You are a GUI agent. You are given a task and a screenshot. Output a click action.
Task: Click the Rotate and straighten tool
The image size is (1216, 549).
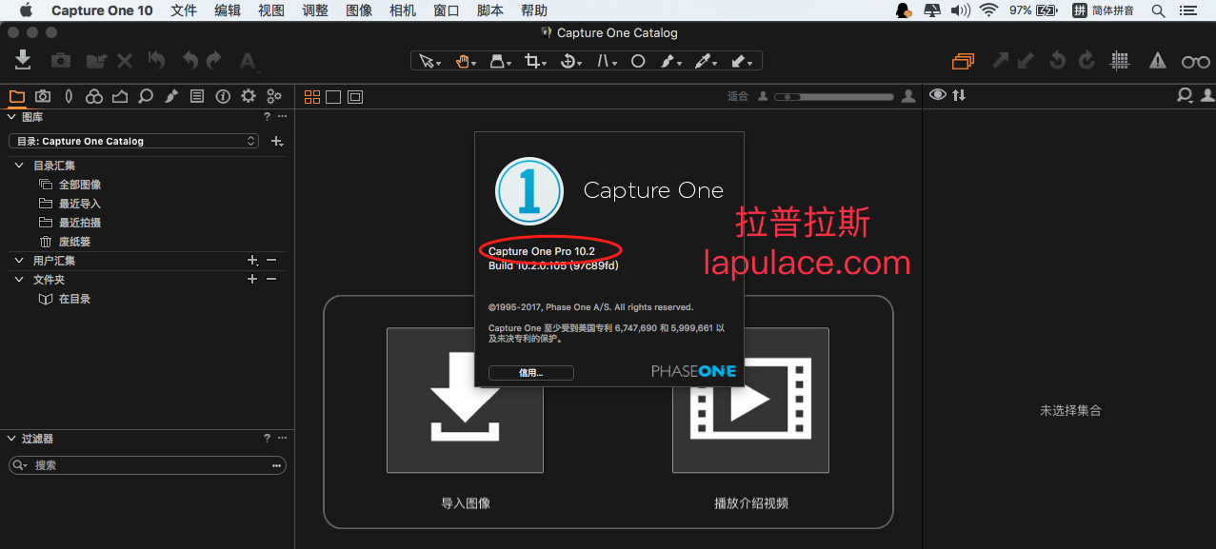coord(569,61)
